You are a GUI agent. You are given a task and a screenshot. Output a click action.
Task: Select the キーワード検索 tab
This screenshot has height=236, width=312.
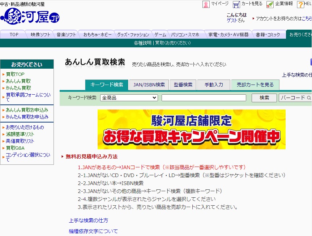click(x=107, y=85)
